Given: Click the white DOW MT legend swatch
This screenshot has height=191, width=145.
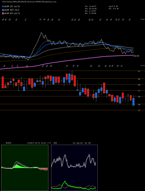Looking at the screenshot, I should click(3, 10).
